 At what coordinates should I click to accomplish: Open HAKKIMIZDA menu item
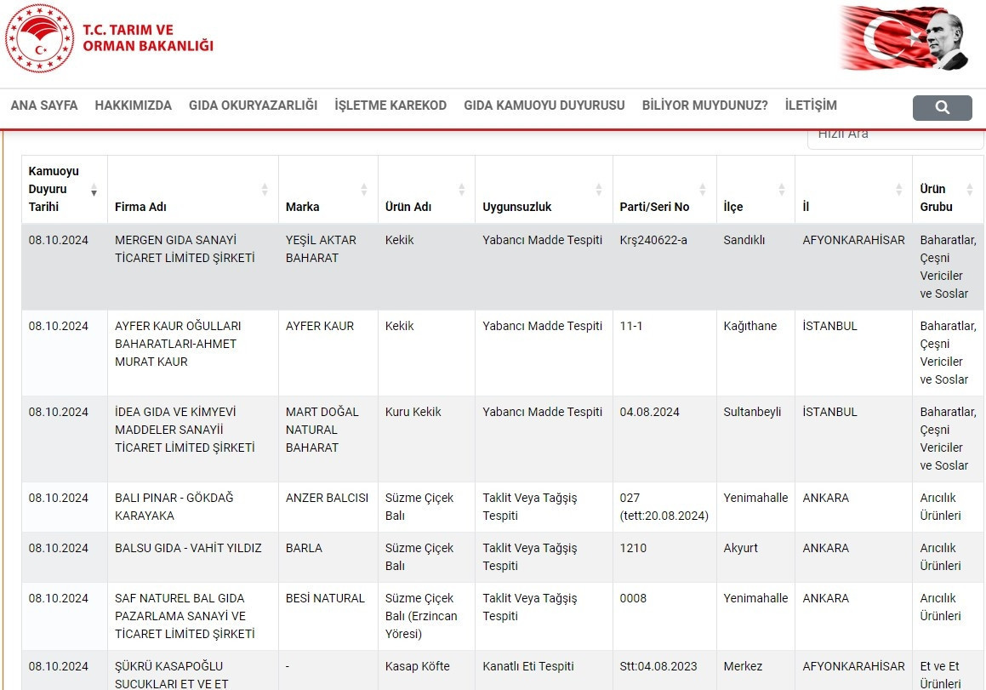(x=134, y=105)
